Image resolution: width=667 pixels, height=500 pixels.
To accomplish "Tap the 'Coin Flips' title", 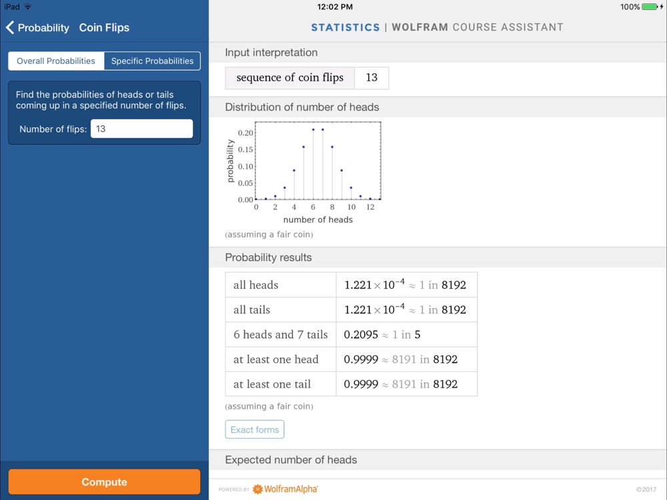I will [104, 27].
